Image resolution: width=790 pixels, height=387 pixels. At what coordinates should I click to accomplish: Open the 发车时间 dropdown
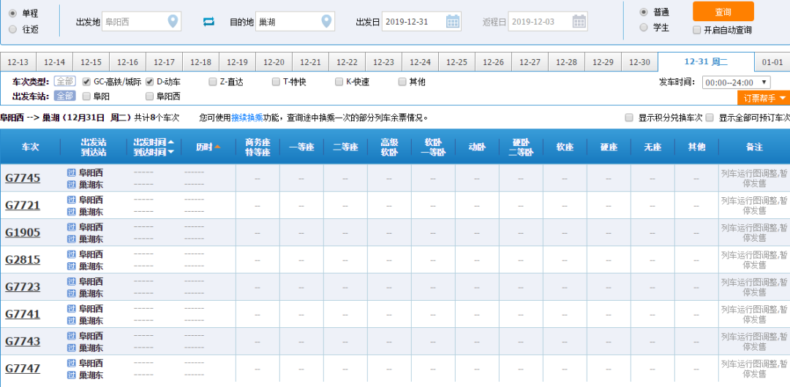pyautogui.click(x=736, y=83)
